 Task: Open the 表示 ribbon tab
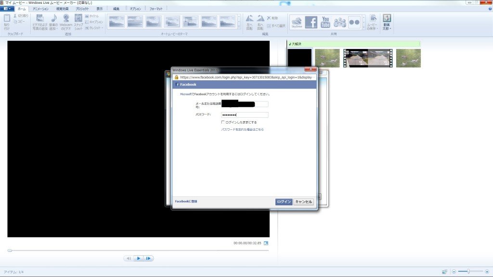pyautogui.click(x=99, y=9)
